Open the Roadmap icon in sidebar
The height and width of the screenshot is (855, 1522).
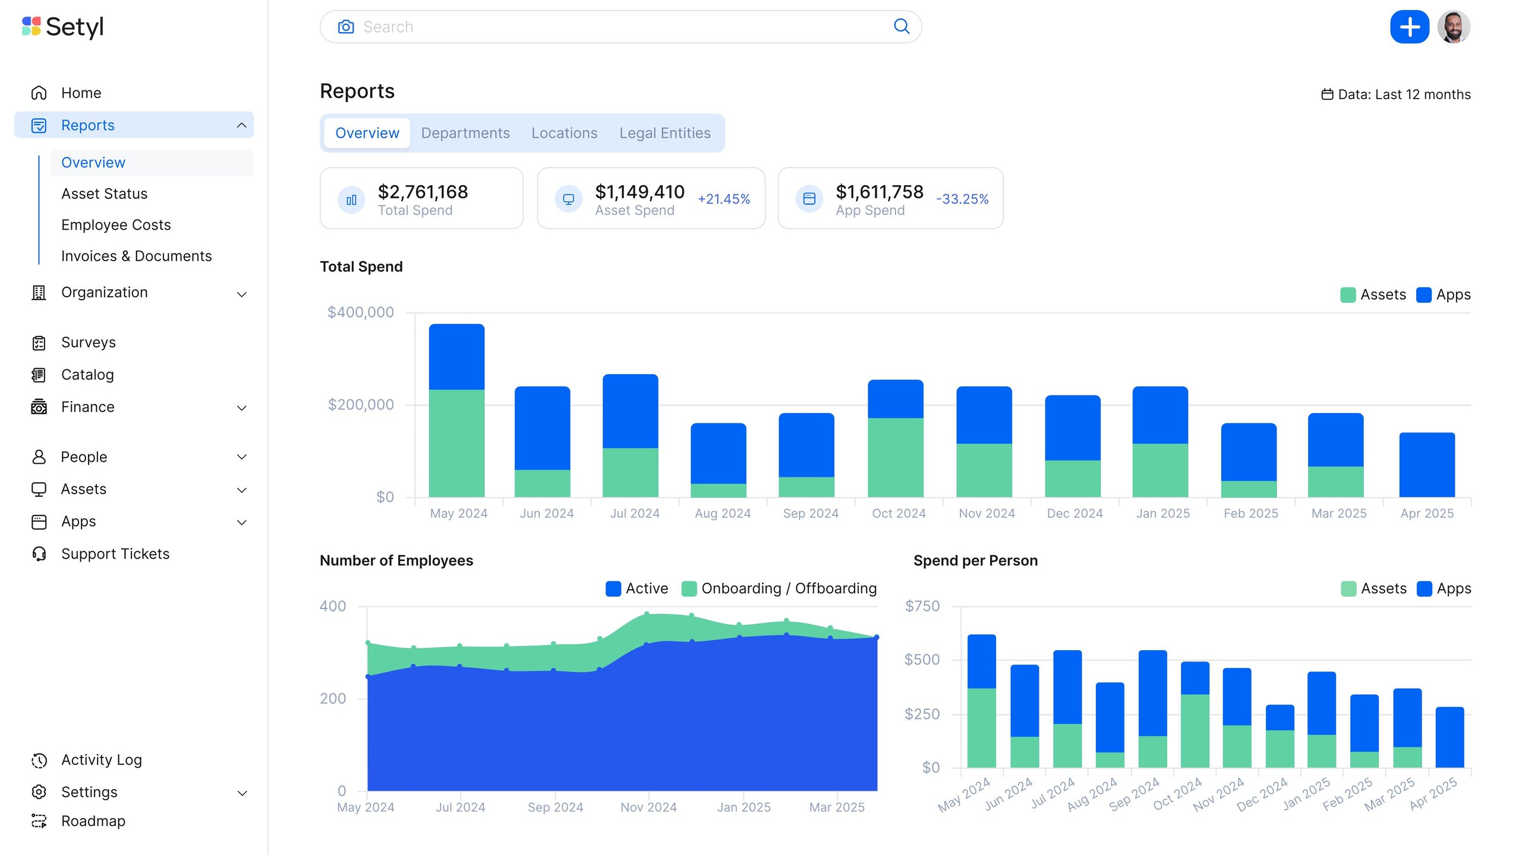click(x=39, y=821)
